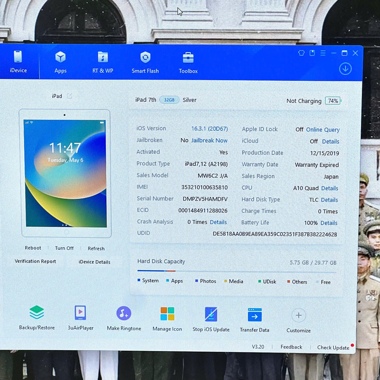The image size is (380, 380).
Task: Switch to the Apps tab
Action: tap(60, 62)
